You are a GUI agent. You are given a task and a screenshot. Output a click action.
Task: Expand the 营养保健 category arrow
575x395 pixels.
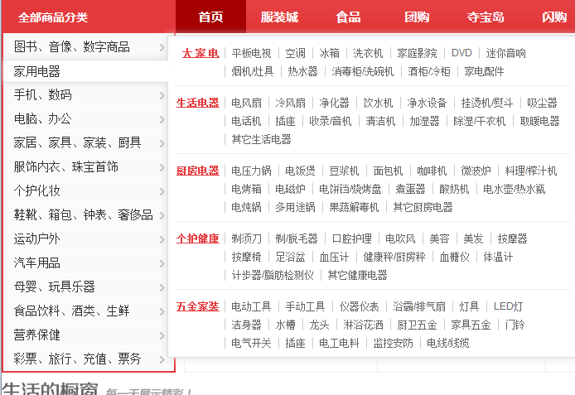pos(162,335)
